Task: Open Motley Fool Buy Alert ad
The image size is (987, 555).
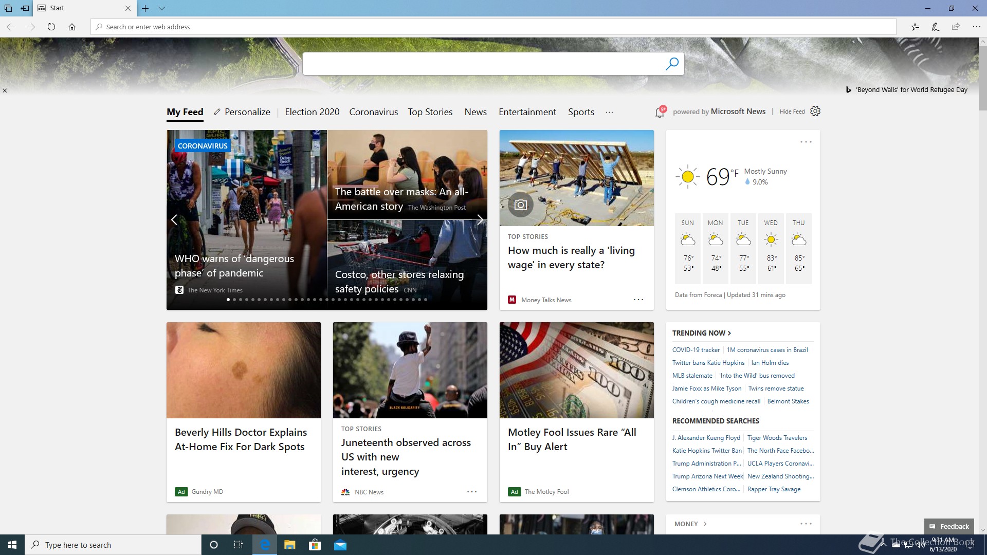Action: pyautogui.click(x=577, y=412)
